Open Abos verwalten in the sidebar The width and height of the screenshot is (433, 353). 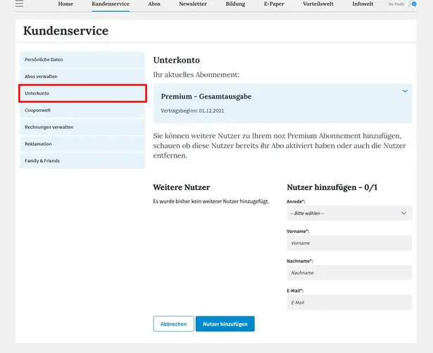click(x=82, y=77)
